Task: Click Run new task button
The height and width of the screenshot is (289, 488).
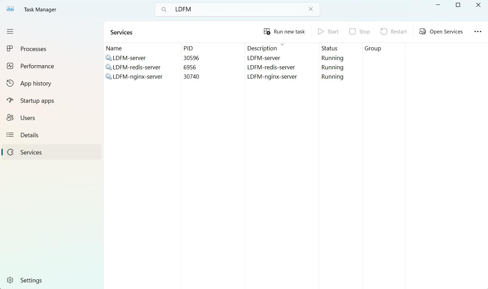Action: 284,32
